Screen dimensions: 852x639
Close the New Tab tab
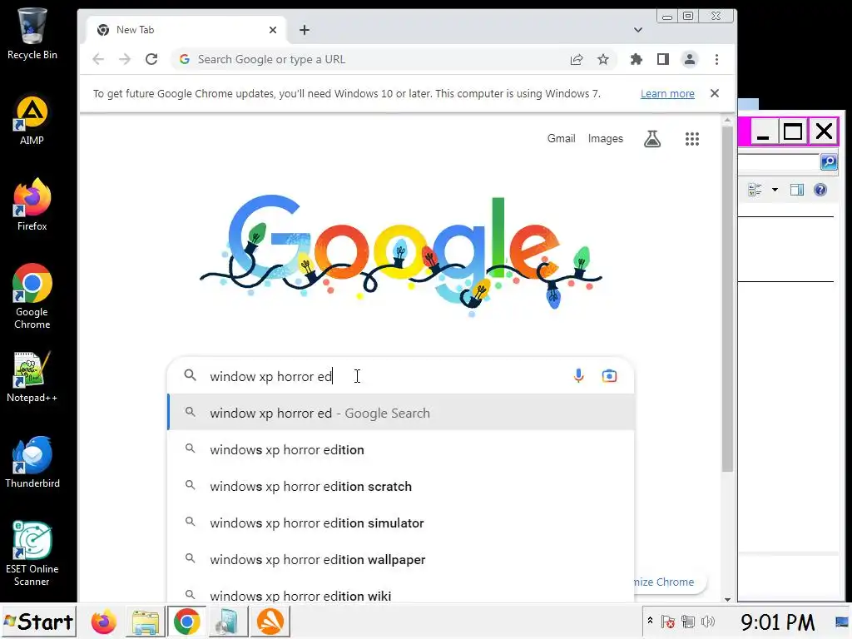(273, 30)
